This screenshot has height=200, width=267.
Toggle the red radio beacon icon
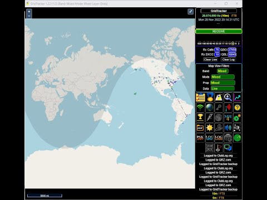[228, 107]
